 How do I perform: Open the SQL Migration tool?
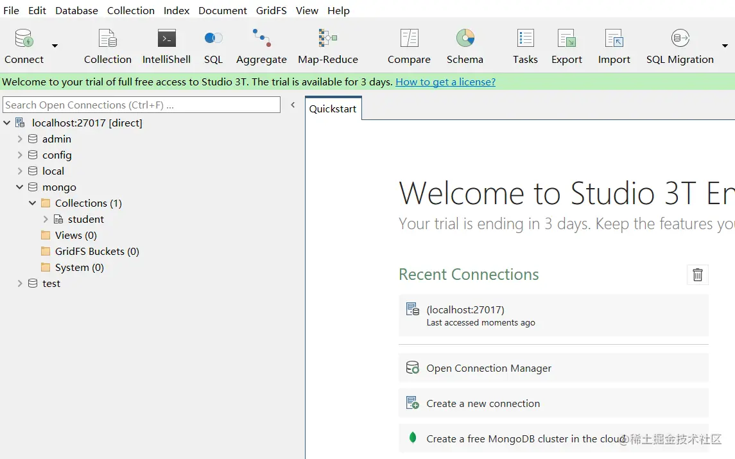[680, 38]
